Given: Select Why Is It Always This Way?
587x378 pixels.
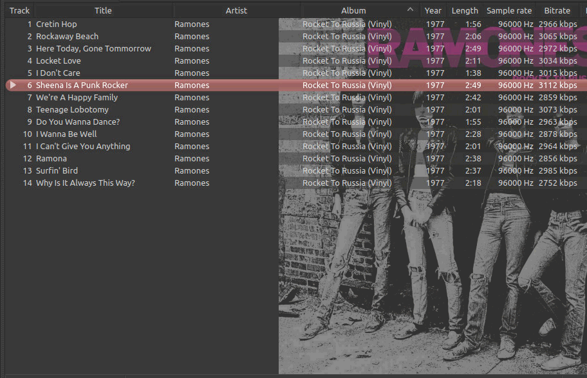Looking at the screenshot, I should (86, 183).
